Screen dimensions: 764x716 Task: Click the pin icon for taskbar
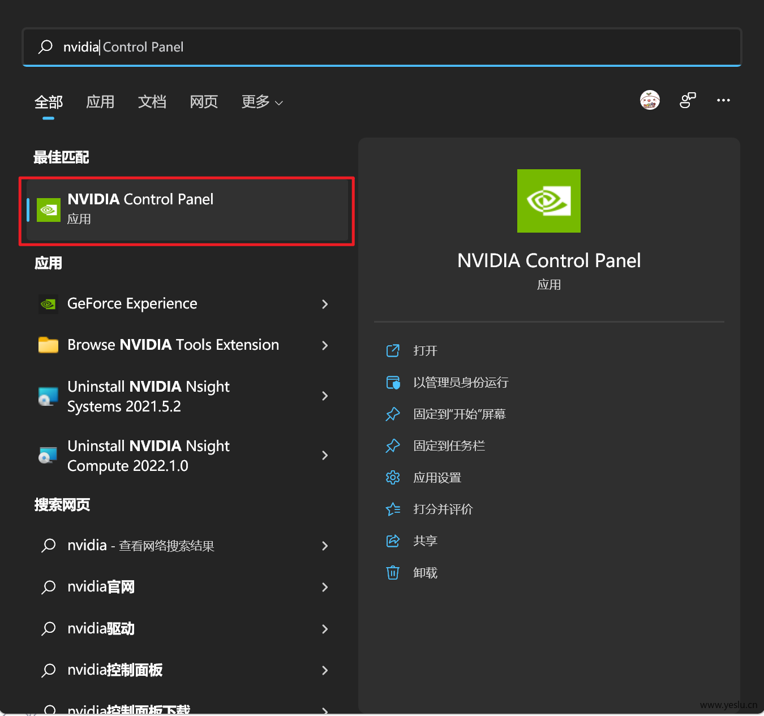(x=393, y=446)
